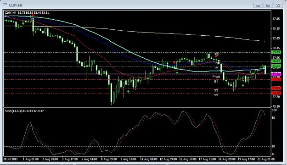Click the green 85.62 price tag
This screenshot has width=287, height=165.
click(x=276, y=66)
